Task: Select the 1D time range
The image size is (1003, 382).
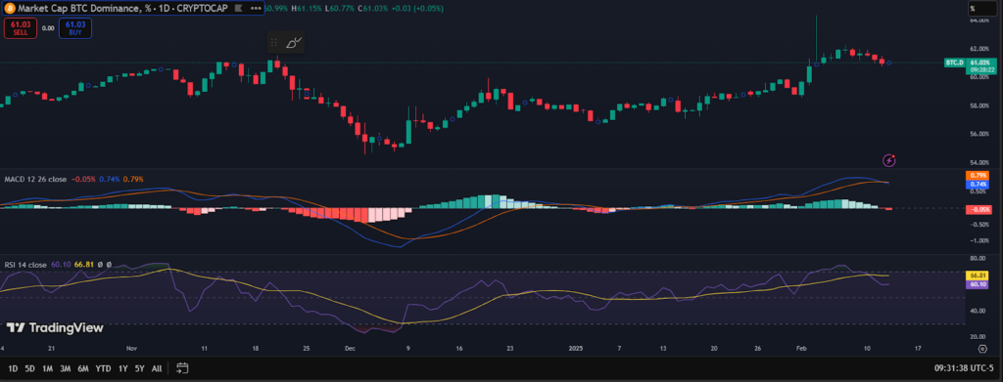Action: coord(12,368)
